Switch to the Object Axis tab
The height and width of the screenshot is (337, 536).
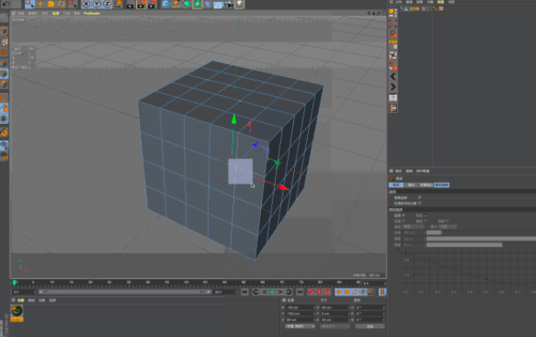[426, 185]
